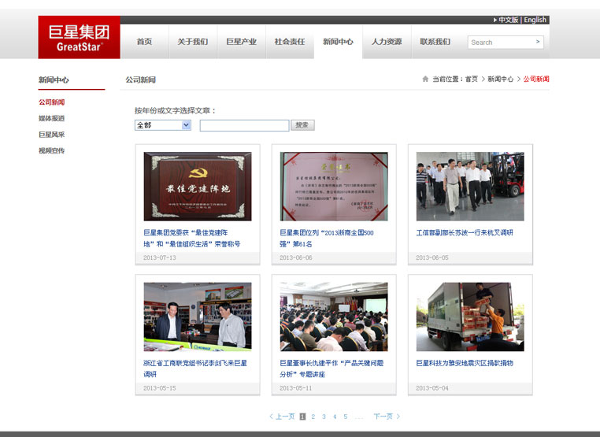This screenshot has height=437, width=600.
Task: Click the home icon in breadcrumb
Action: (425, 80)
